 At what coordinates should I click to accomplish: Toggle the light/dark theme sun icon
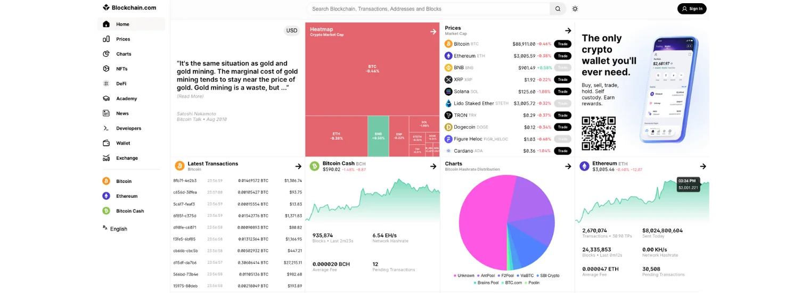(x=575, y=9)
